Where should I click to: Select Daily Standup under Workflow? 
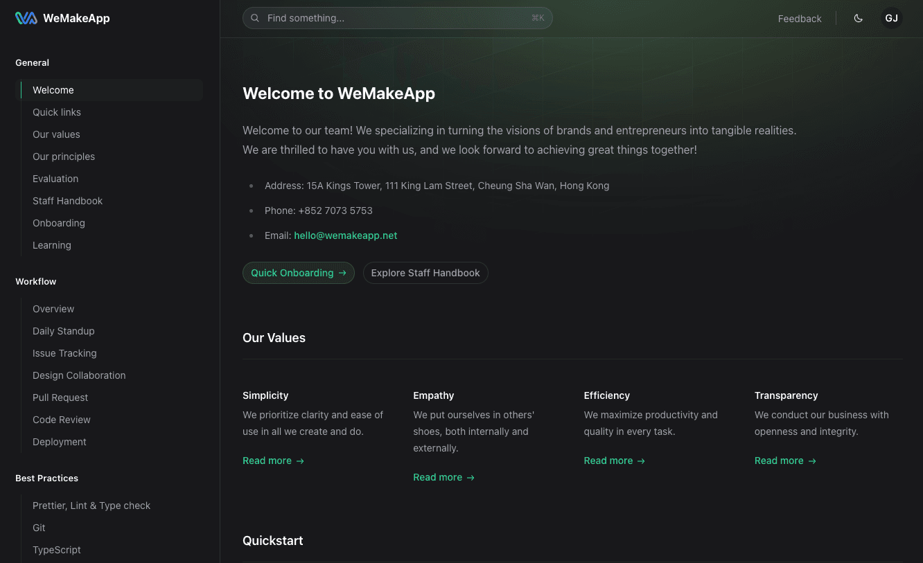point(63,331)
